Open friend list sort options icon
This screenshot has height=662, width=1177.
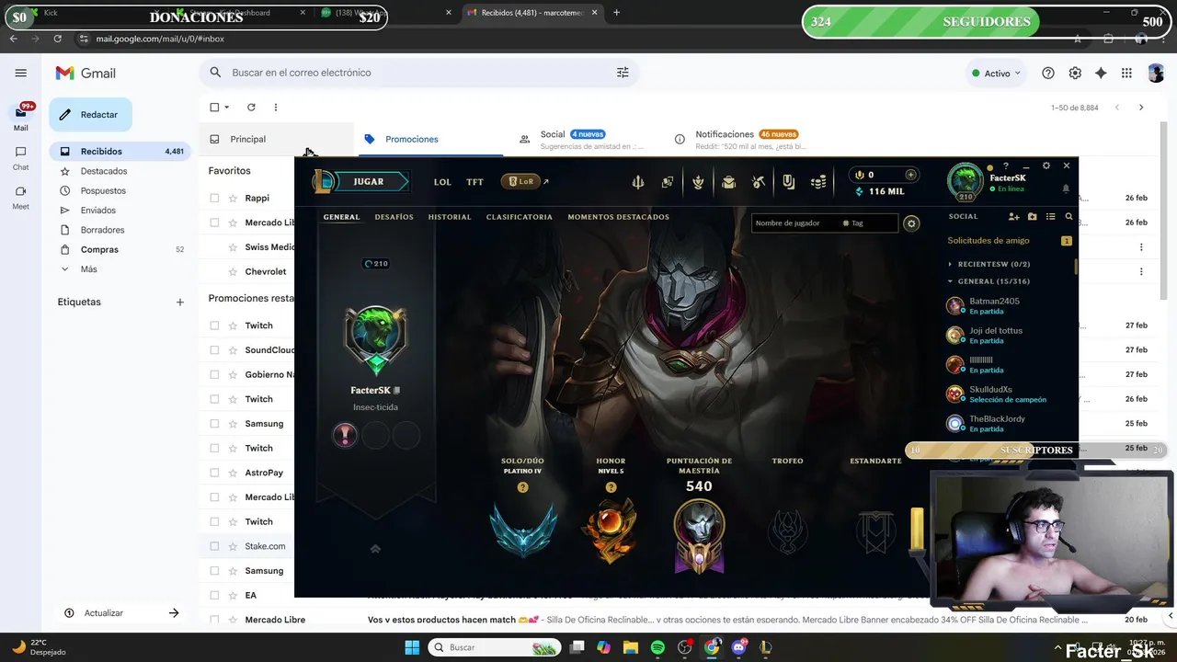[x=1050, y=217]
